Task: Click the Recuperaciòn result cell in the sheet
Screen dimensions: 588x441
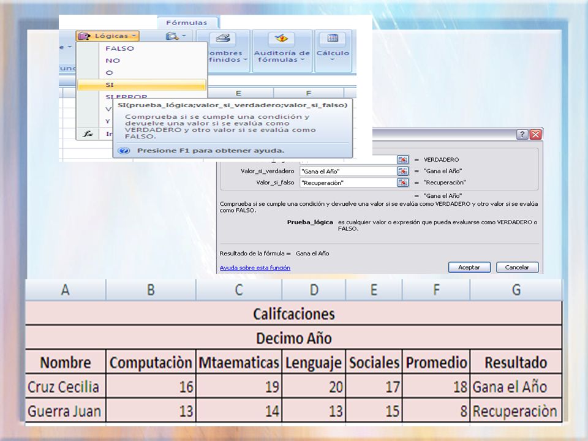Action: pyautogui.click(x=516, y=410)
